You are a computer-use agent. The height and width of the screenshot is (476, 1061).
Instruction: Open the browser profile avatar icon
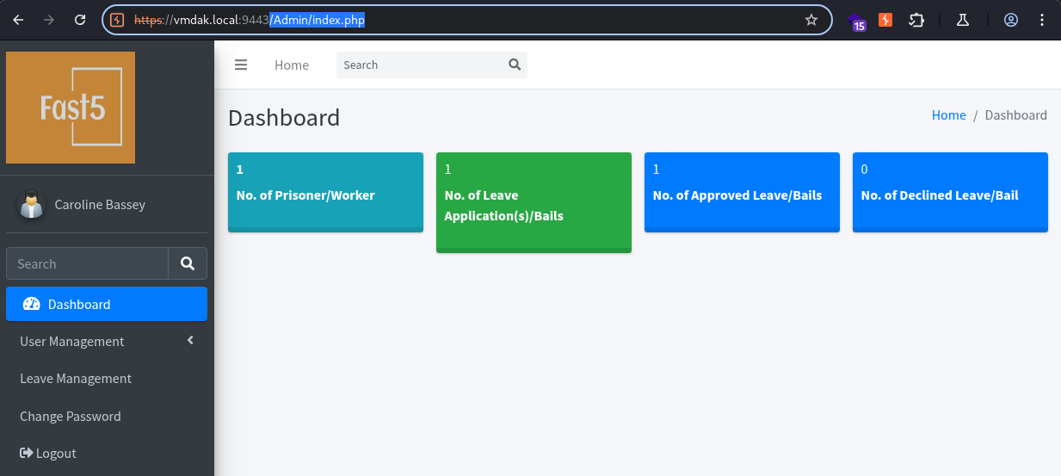(1011, 20)
